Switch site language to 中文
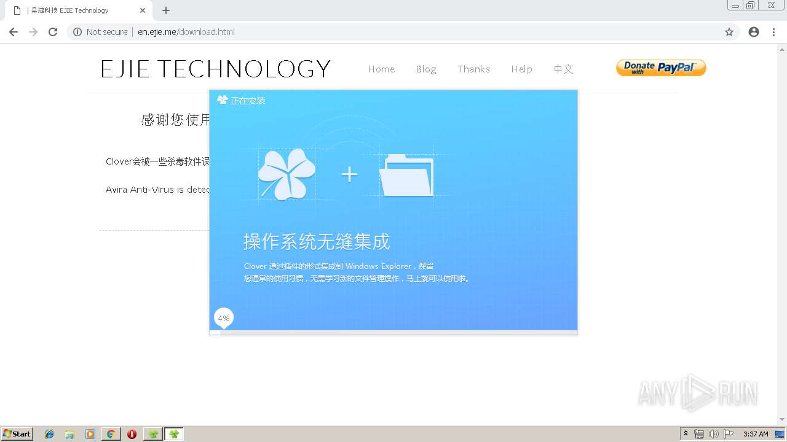Screen dimensions: 787x442 click(563, 69)
